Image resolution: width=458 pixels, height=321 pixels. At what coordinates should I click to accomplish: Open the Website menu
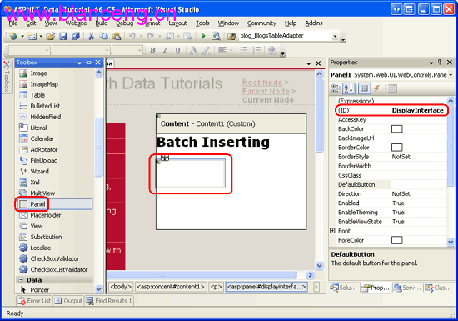point(77,23)
